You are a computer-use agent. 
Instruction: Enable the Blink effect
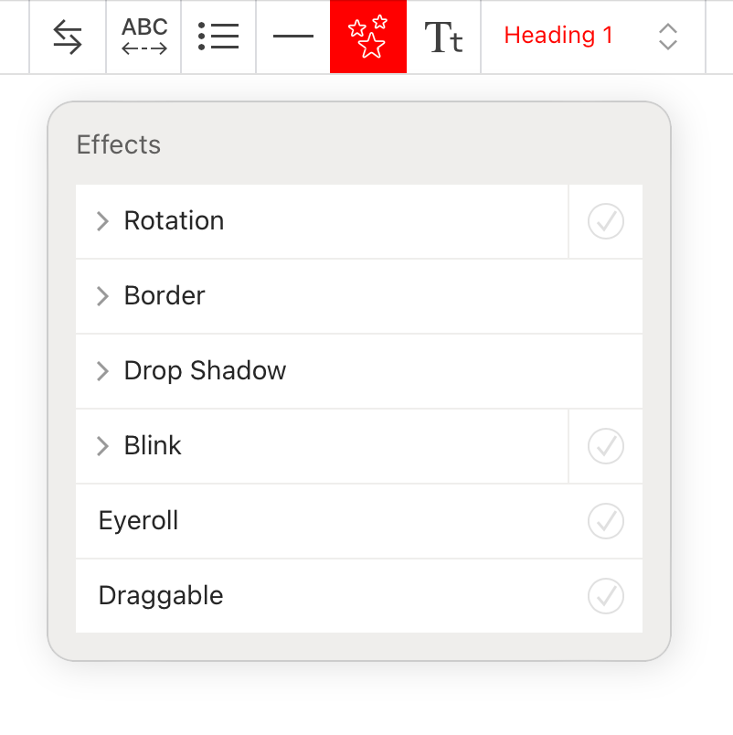[605, 446]
